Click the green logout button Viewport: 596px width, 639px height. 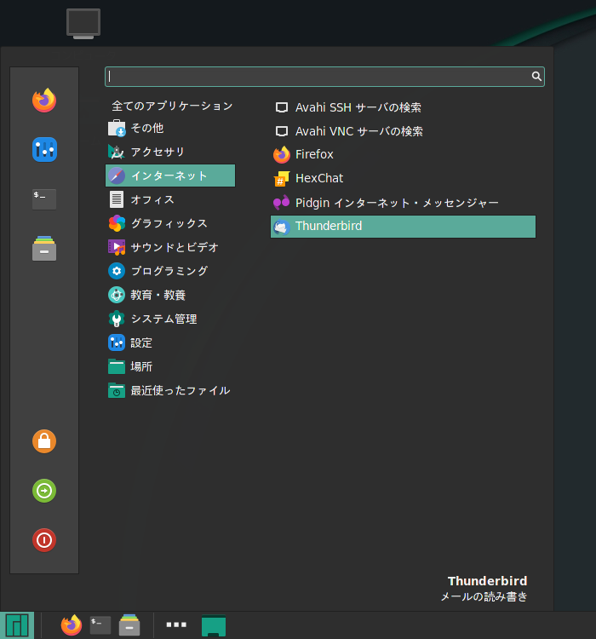coord(44,491)
